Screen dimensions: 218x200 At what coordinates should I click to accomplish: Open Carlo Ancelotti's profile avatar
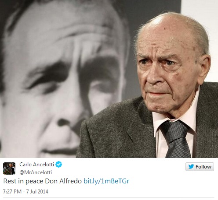click(9, 168)
